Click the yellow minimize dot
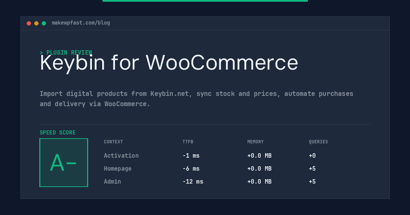 tap(36, 23)
